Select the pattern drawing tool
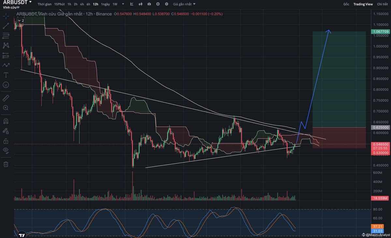This screenshot has height=238, width=391. pyautogui.click(x=6, y=45)
